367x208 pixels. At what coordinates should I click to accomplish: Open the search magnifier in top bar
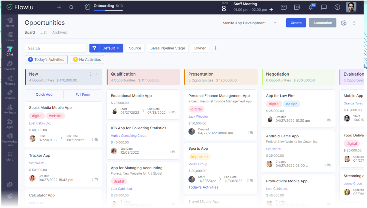(72, 7)
